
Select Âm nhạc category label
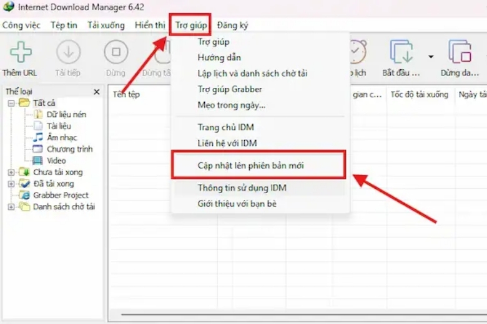pyautogui.click(x=62, y=137)
